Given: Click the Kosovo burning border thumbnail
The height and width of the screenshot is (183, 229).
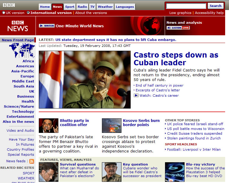Looking at the screenshot, I should click(x=112, y=125).
